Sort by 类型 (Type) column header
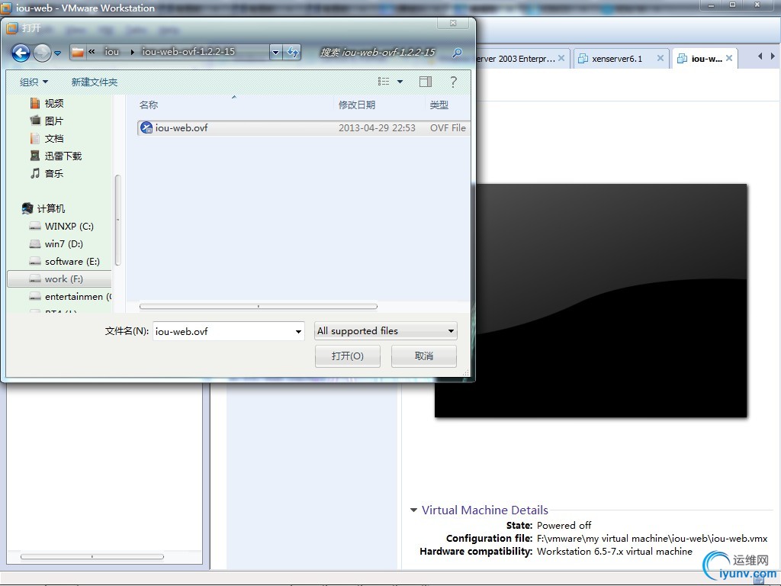 click(x=439, y=105)
